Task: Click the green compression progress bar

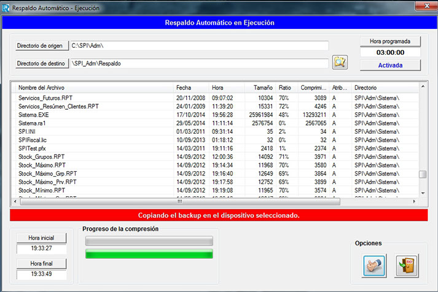Action: tap(149, 254)
